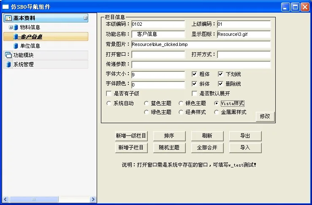Screen dimensions: 312x205
Task: Check the 是否默认展开 checkbox
Action: point(194,94)
